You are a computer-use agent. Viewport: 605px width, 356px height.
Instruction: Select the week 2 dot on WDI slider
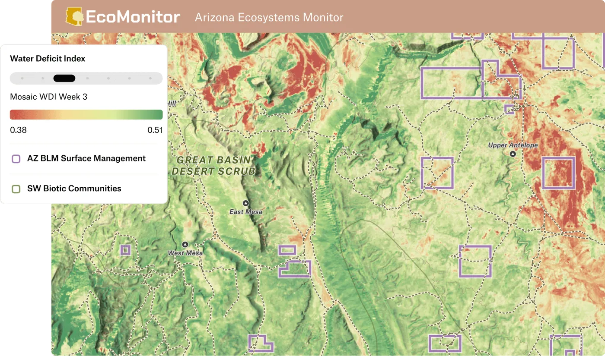point(43,78)
